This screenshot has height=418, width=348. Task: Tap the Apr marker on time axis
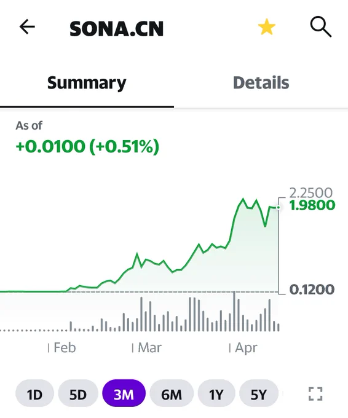246,348
